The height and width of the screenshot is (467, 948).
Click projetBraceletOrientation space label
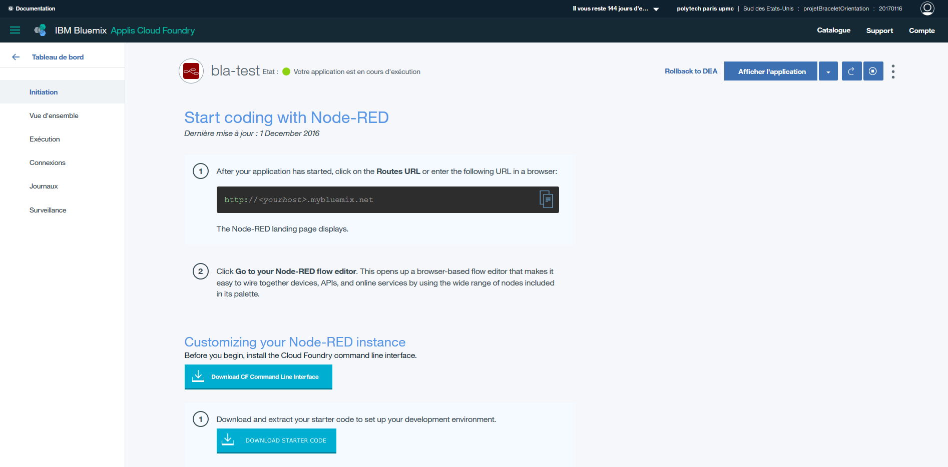836,8
